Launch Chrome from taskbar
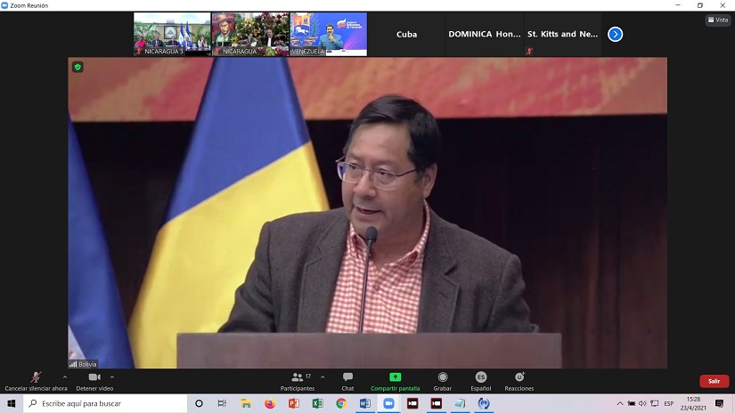This screenshot has width=735, height=413. 341,403
